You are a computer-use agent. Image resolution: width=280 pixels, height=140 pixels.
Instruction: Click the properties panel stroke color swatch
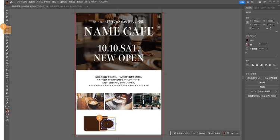(247, 44)
